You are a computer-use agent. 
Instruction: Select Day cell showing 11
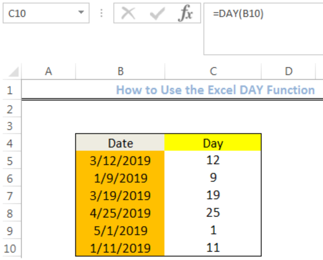(213, 248)
